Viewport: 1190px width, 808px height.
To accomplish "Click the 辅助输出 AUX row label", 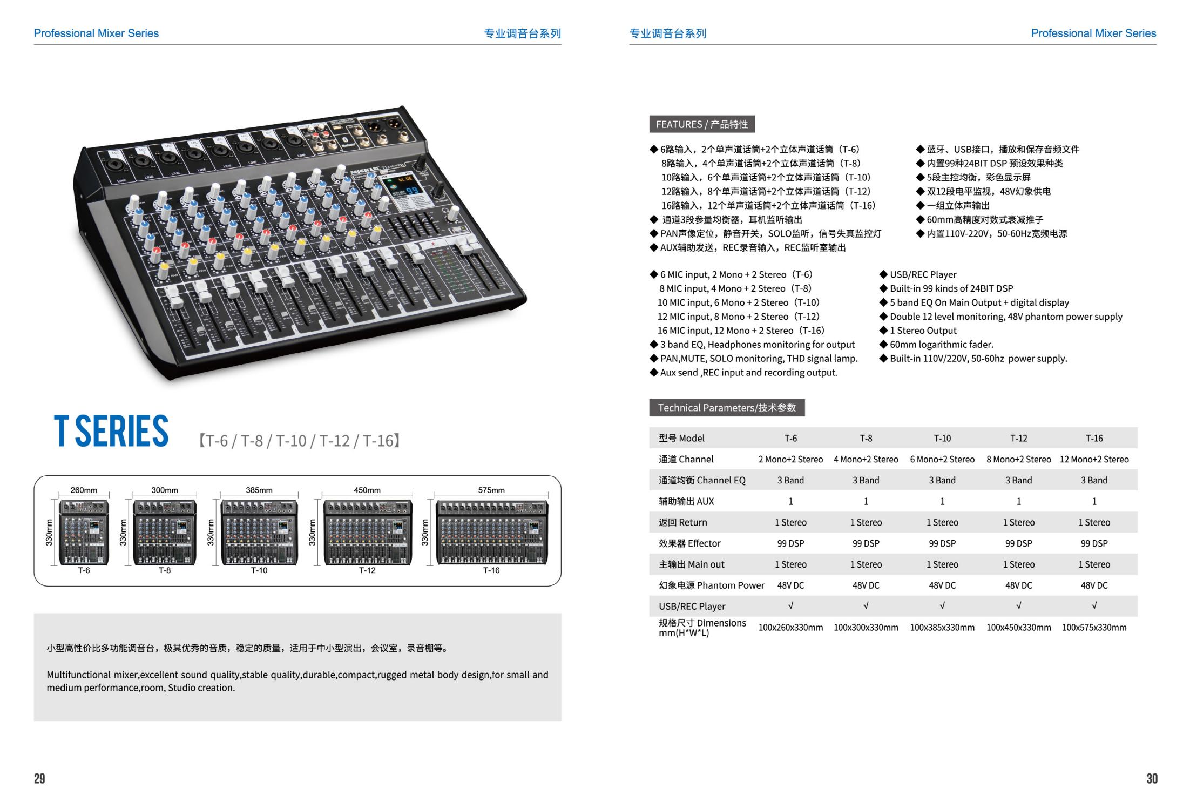I will click(x=686, y=501).
